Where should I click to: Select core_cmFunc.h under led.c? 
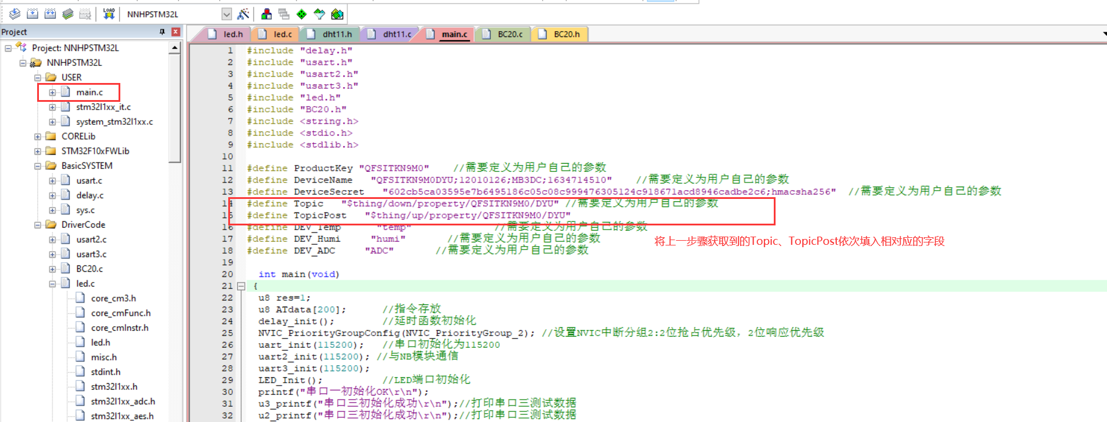(x=121, y=313)
